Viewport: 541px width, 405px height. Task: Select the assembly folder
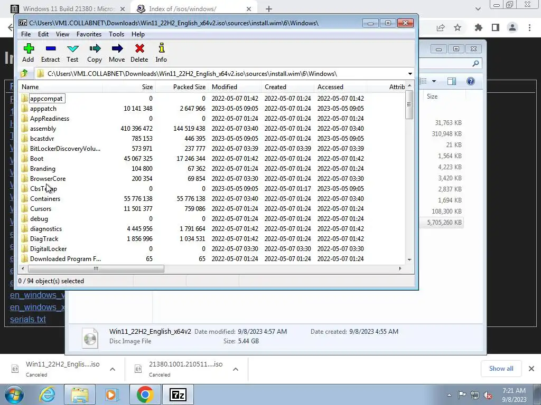click(43, 129)
